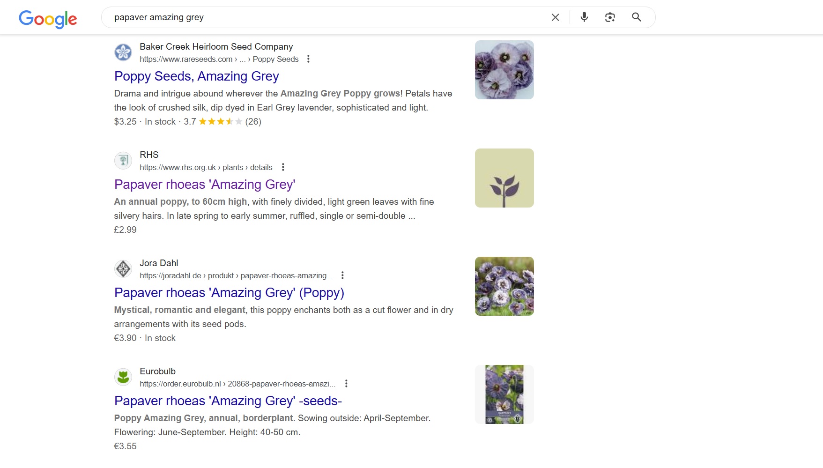Click the '€3.55' price text

point(125,446)
